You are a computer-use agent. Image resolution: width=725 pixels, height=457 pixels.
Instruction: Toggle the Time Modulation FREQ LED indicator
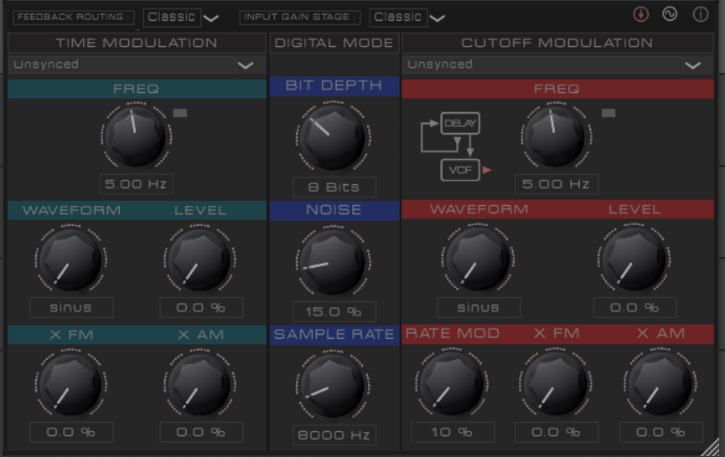[x=180, y=112]
